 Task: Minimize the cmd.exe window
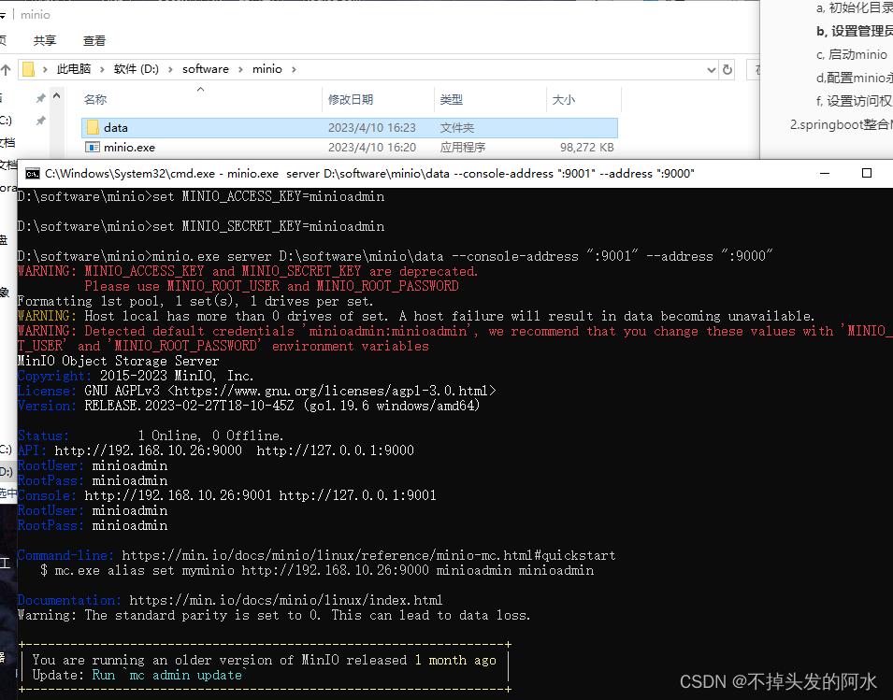[824, 173]
